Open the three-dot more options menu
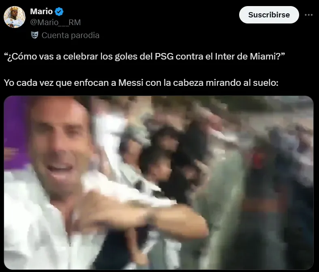Viewport: 319px width, 272px height. [x=308, y=15]
